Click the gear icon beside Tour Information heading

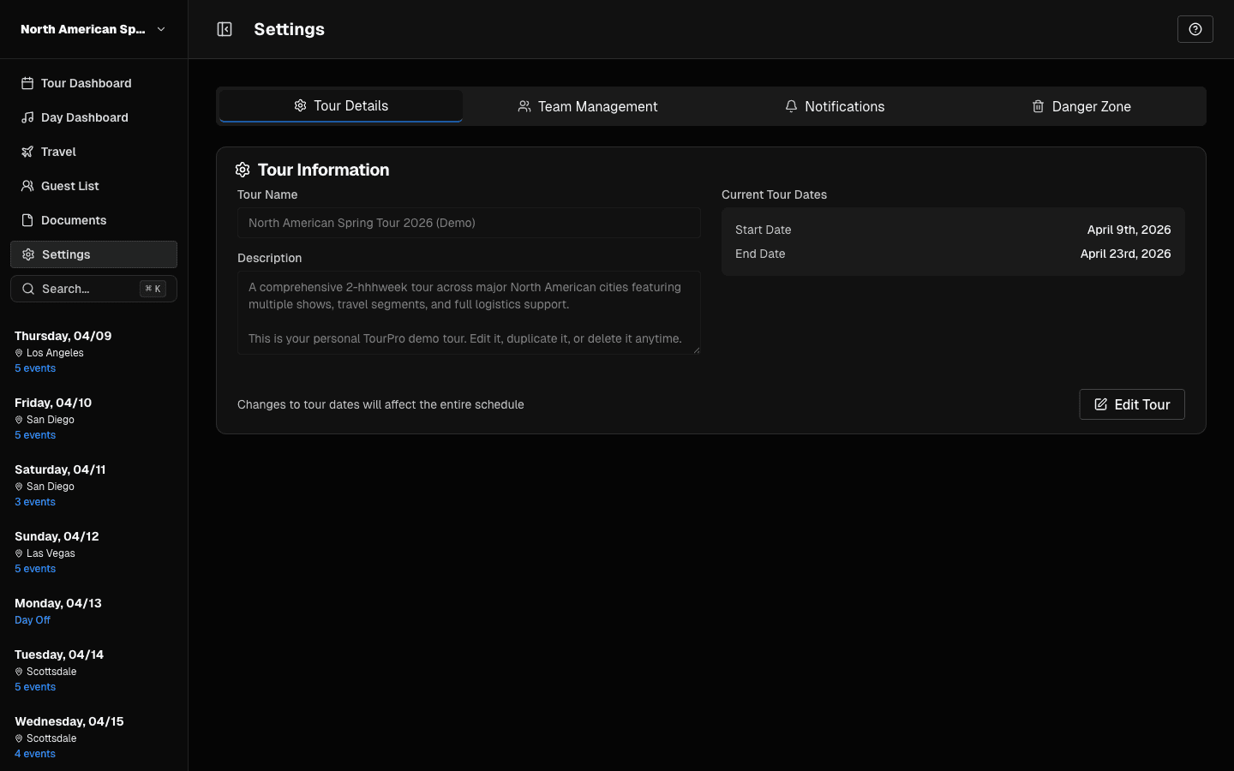pyautogui.click(x=243, y=169)
